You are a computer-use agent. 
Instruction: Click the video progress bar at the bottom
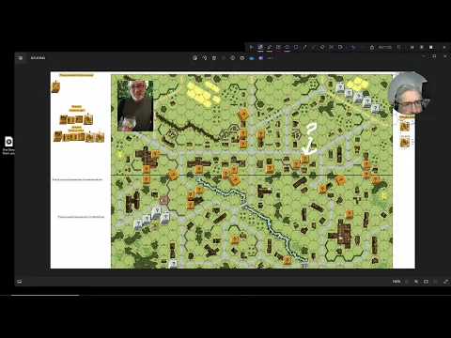(x=225, y=295)
